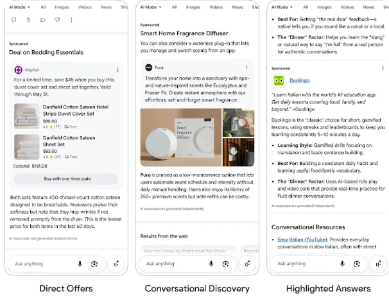Select All tab in Direct Offers phone
The image size is (389, 296).
43,7
